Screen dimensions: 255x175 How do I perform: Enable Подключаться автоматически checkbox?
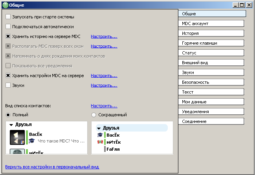pyautogui.click(x=8, y=26)
